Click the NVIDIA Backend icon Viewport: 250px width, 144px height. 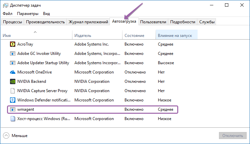13,81
